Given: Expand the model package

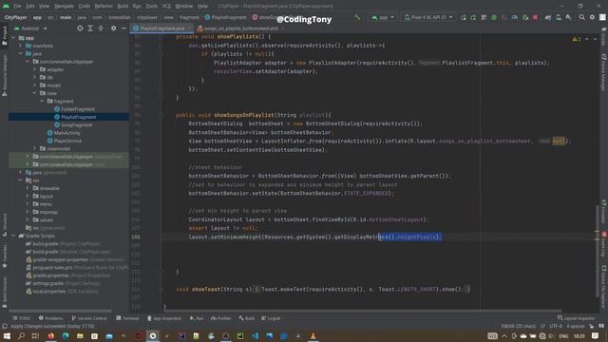Looking at the screenshot, I should (x=35, y=85).
